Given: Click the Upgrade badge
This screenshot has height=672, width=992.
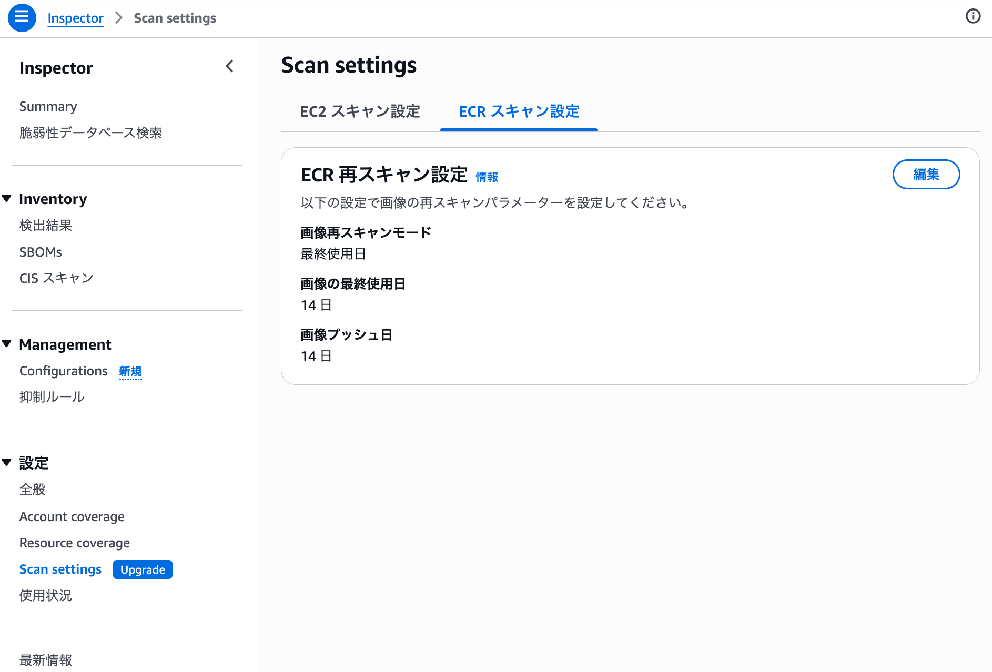Looking at the screenshot, I should click(143, 569).
